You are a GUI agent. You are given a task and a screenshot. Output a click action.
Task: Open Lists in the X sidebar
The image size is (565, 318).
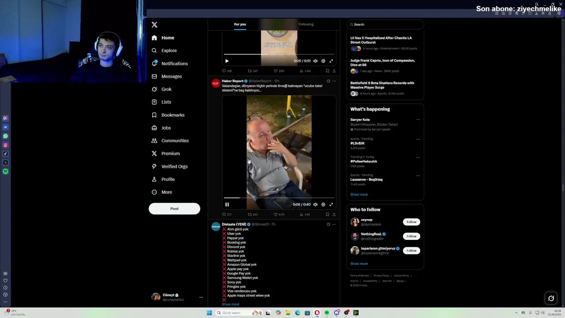click(161, 102)
